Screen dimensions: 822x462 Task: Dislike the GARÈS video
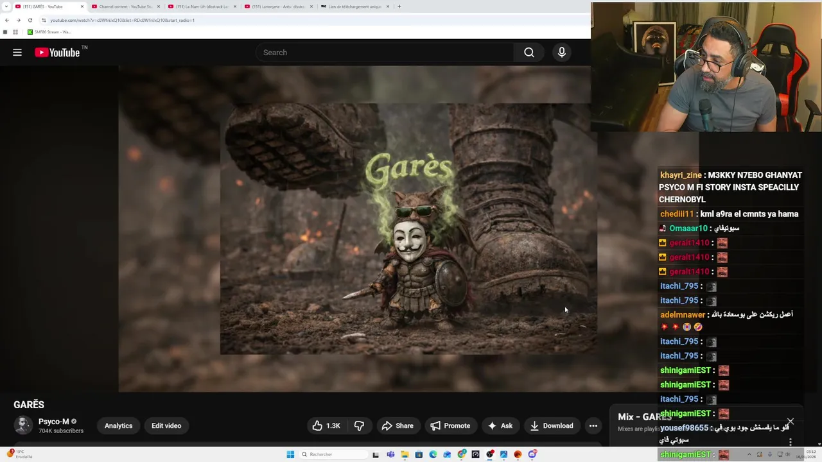[359, 425]
